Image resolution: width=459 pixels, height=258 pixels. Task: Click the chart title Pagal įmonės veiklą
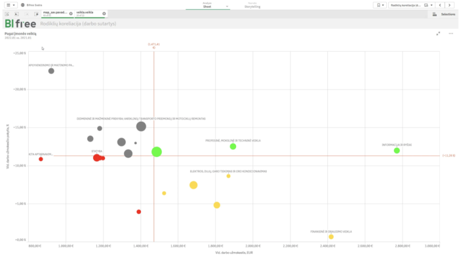tap(20, 33)
